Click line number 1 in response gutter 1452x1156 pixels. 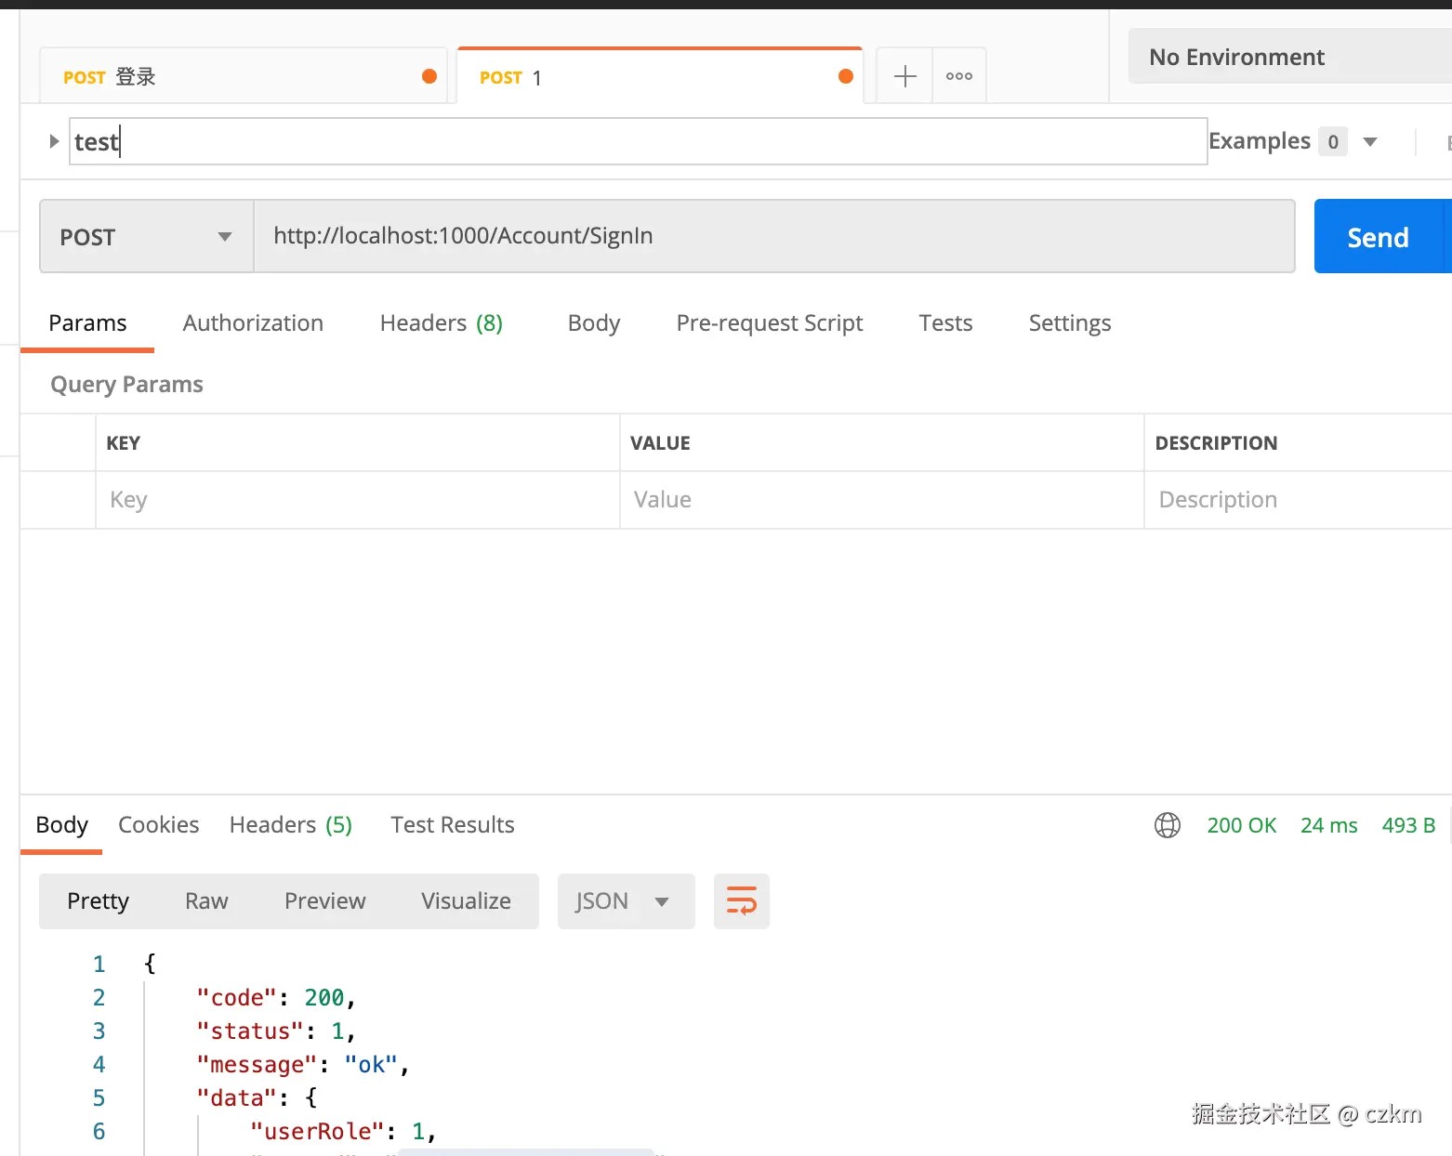pos(99,965)
